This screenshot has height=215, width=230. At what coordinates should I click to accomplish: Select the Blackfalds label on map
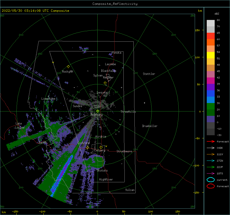coord(109,71)
